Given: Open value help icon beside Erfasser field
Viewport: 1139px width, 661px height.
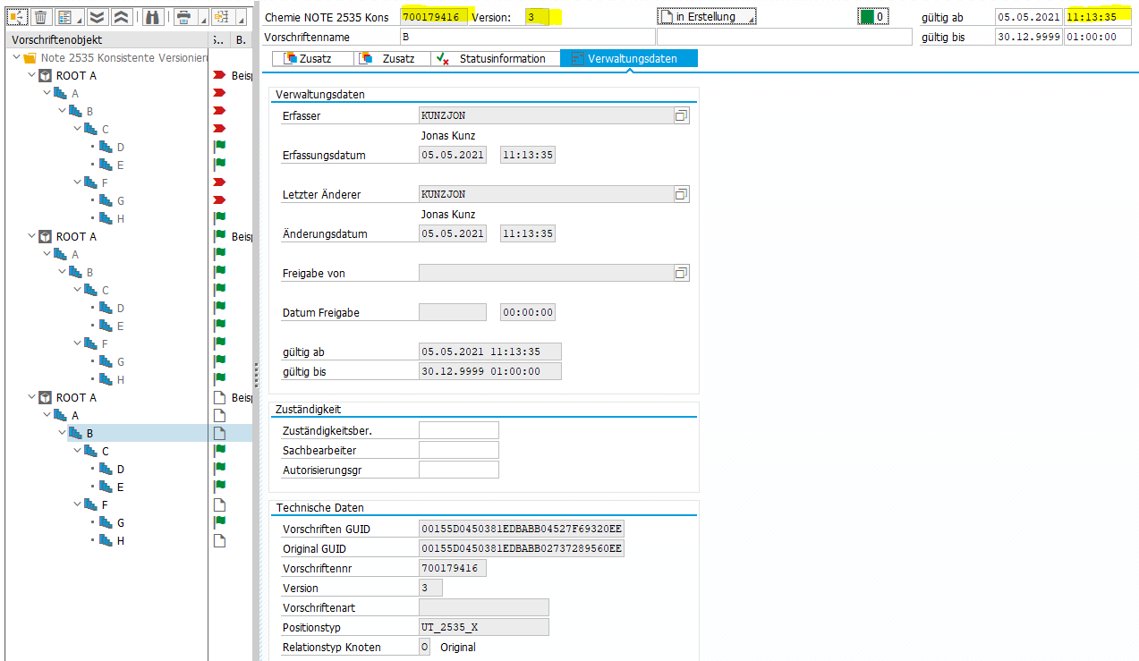Looking at the screenshot, I should coord(681,115).
